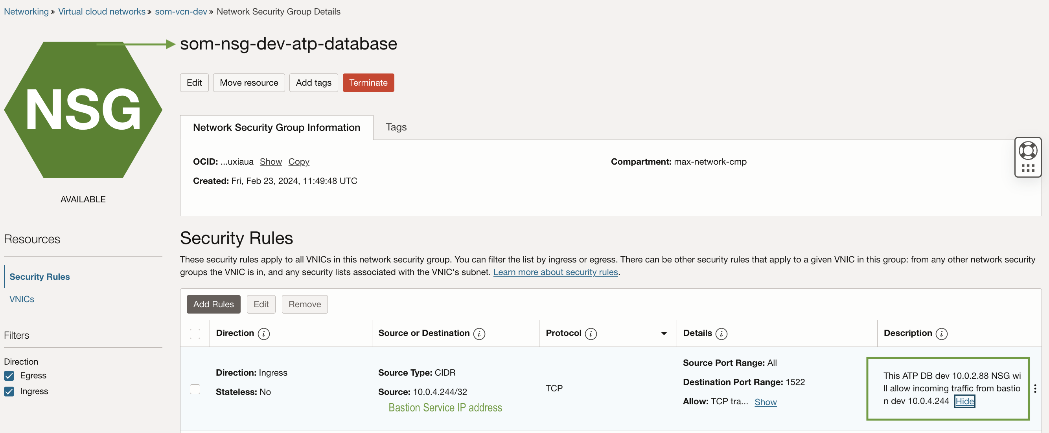Viewport: 1049px width, 433px height.
Task: Open the life-ring support help icon
Action: point(1027,150)
